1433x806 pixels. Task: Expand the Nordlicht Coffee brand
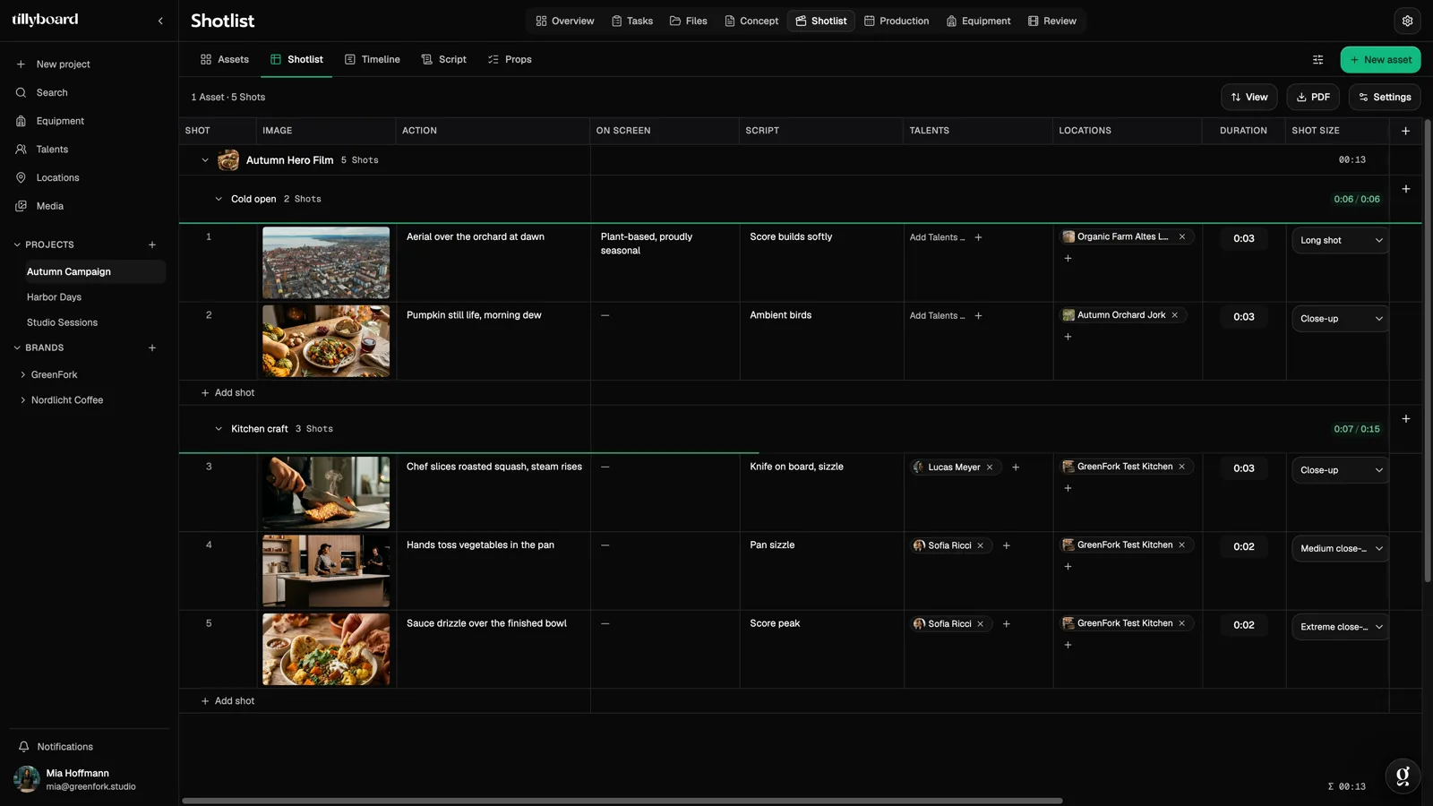[x=22, y=400]
